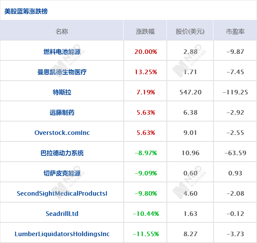Click the 2.88 stock price
The image size is (257, 243).
[x=191, y=52]
